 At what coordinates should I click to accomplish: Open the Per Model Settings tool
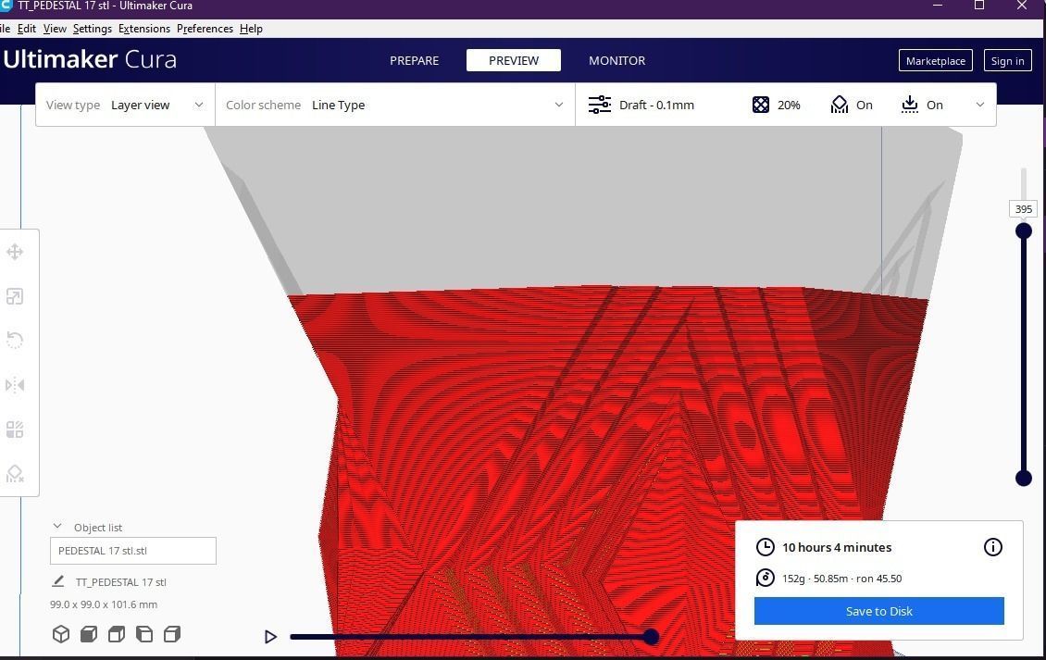point(15,430)
